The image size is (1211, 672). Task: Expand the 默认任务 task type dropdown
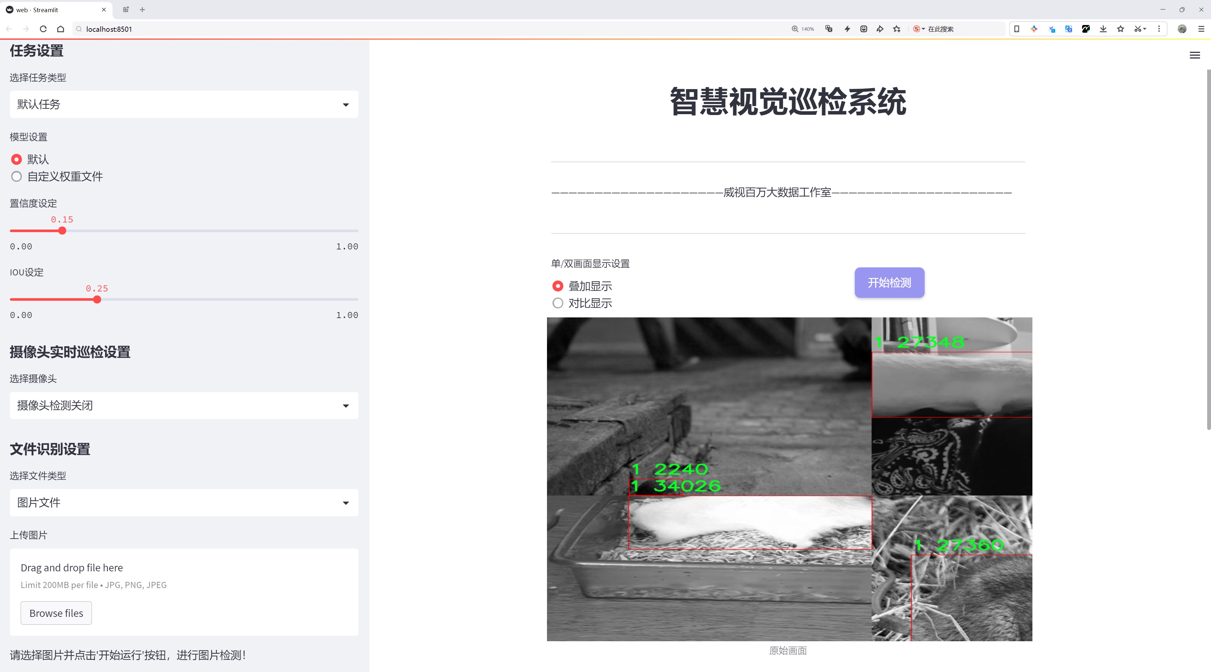coord(184,104)
